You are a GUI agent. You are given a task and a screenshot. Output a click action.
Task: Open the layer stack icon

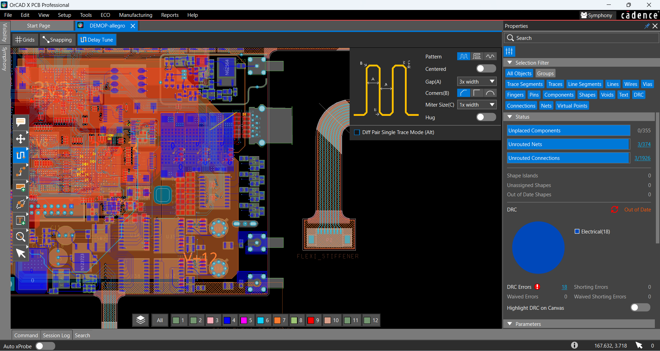pos(141,320)
